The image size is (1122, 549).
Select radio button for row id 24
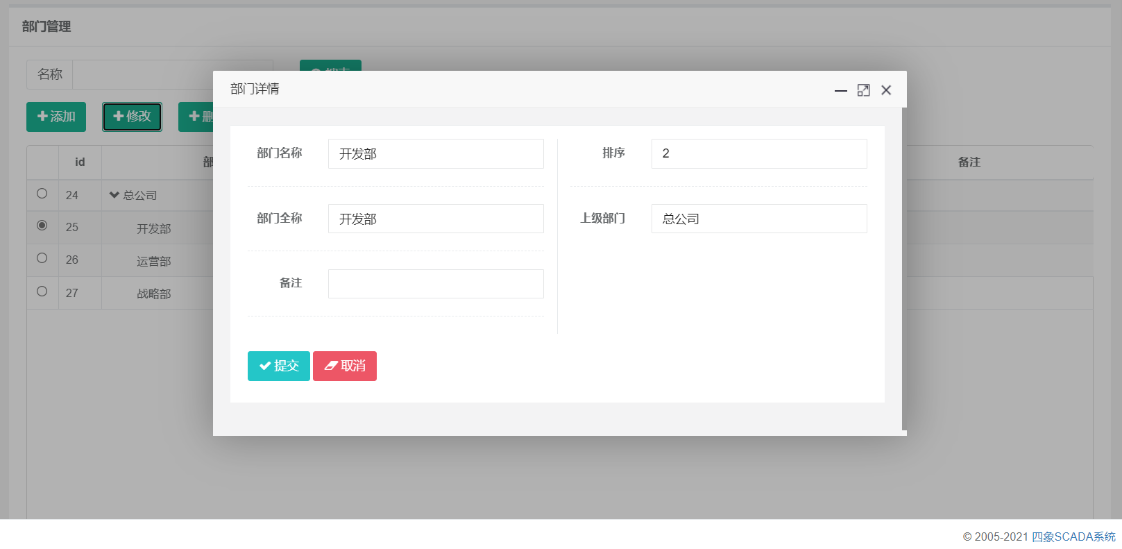[x=42, y=194]
